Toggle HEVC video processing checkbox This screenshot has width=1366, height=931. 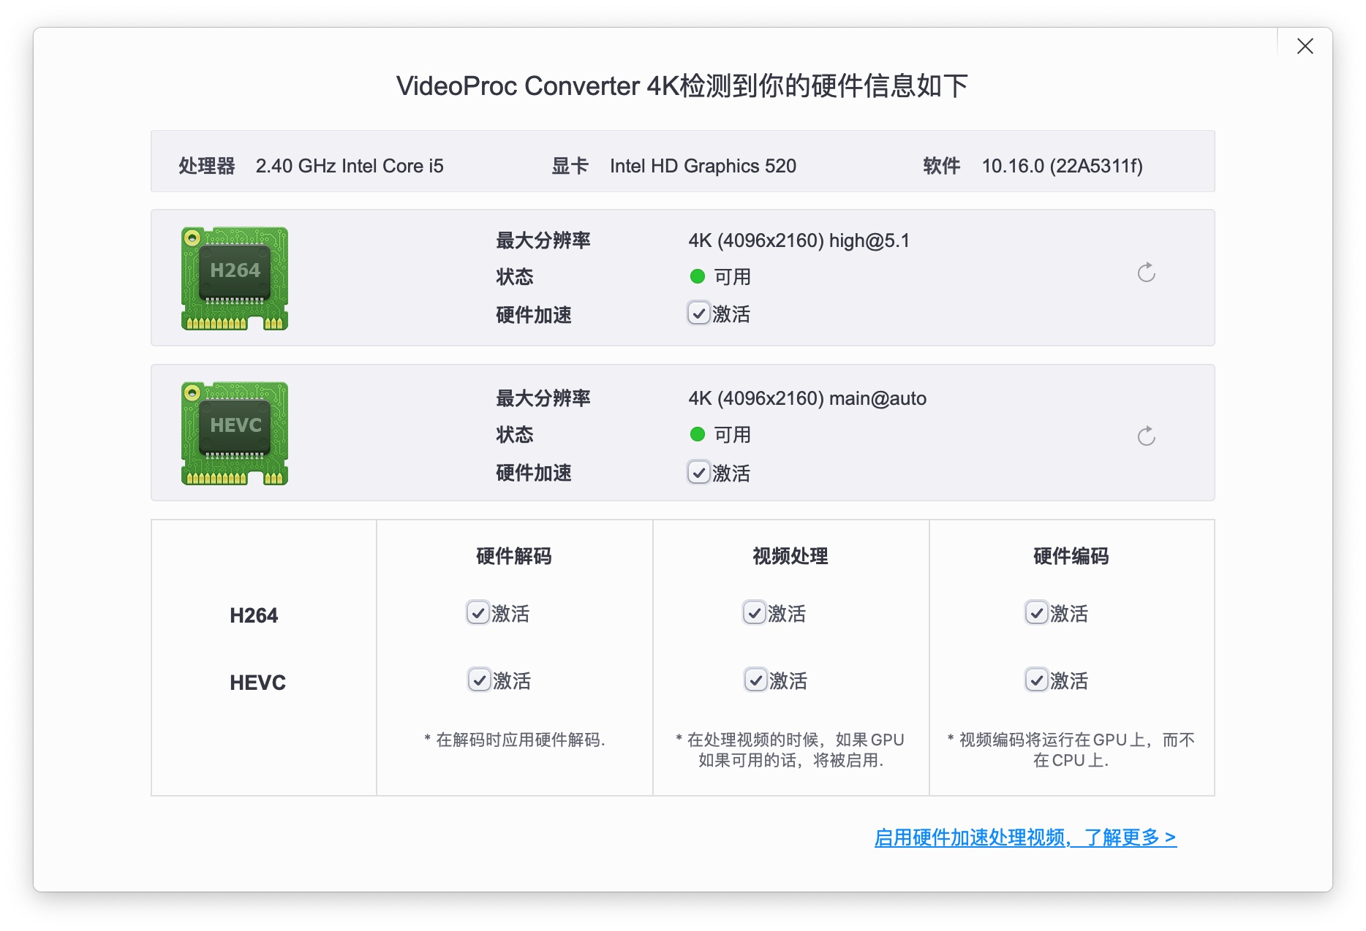pos(755,680)
